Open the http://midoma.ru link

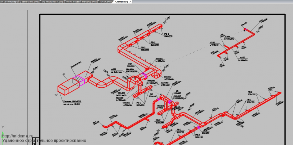(x=18, y=136)
